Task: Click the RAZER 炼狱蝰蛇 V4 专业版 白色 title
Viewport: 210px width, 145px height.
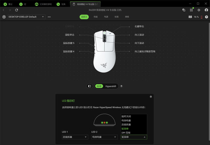Action: tap(105, 10)
